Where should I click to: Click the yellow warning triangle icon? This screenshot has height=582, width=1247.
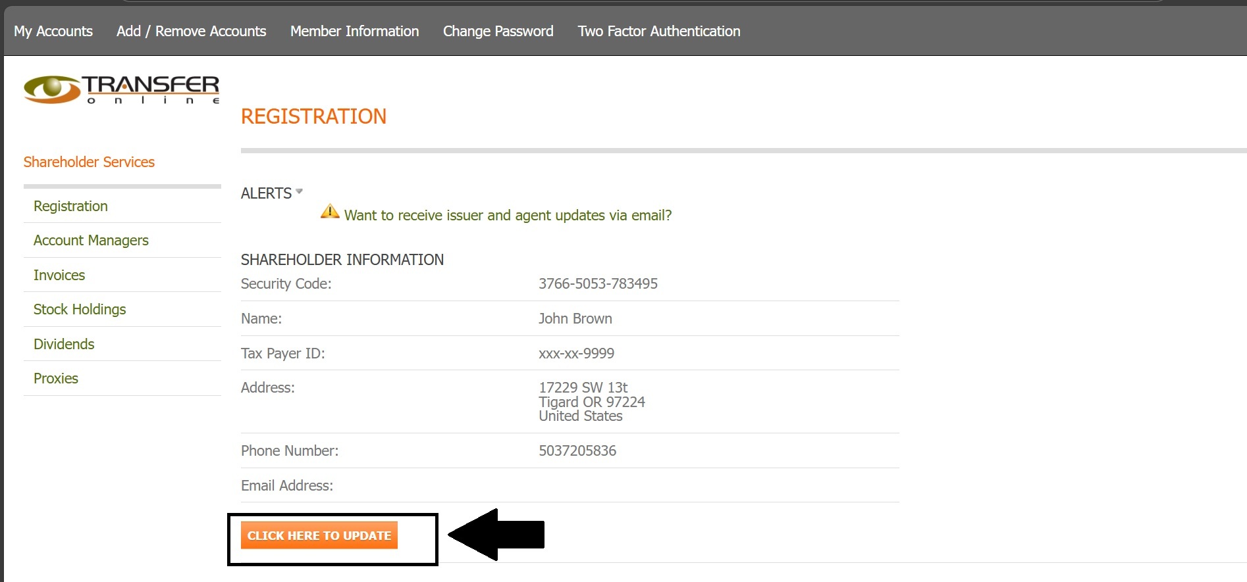329,212
